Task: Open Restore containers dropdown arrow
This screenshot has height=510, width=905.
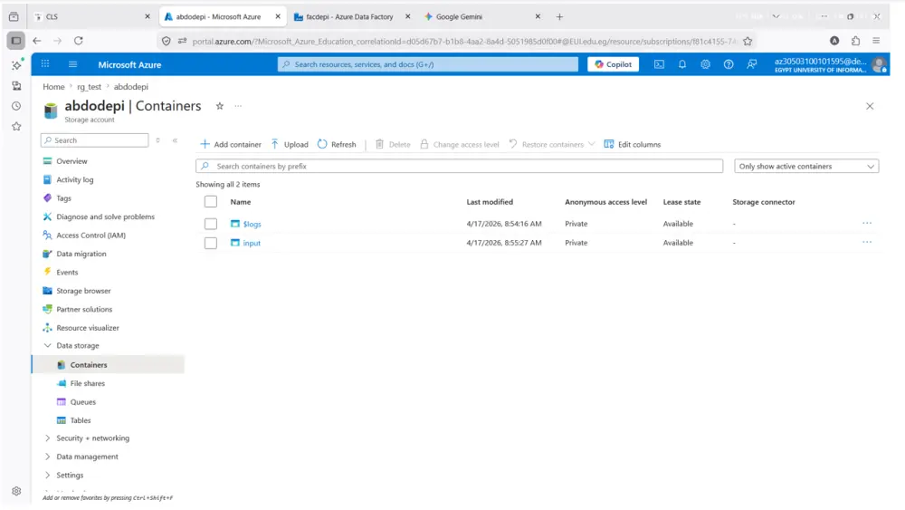Action: [x=591, y=144]
